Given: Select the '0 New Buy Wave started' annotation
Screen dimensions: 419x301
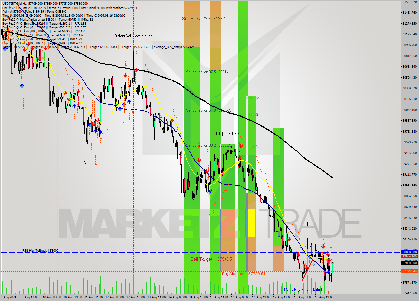Looking at the screenshot, I should pos(302,290).
